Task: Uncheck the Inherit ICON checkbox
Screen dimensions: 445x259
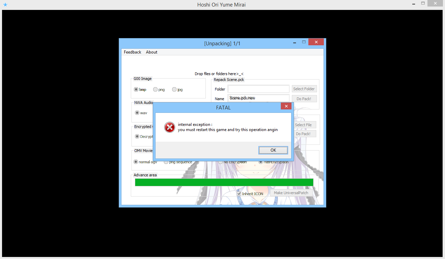Action: click(x=239, y=193)
